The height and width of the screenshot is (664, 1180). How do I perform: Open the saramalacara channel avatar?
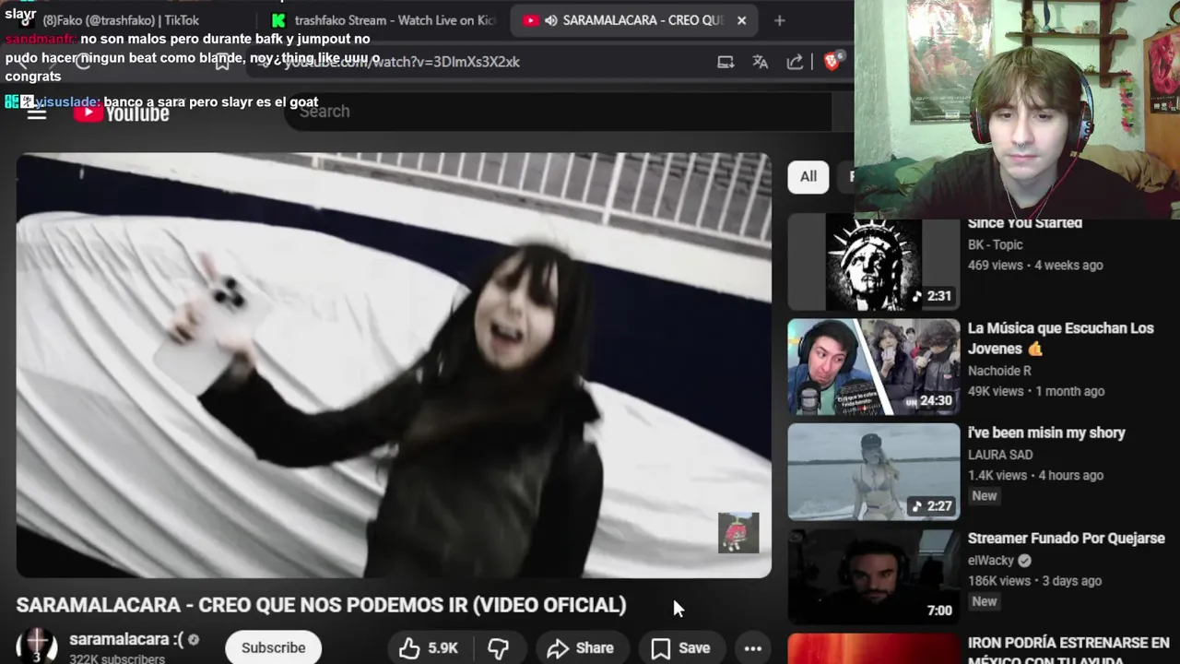37,646
